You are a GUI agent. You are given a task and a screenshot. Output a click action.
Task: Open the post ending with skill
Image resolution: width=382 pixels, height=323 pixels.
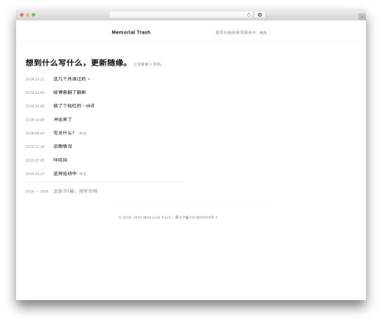[74, 105]
